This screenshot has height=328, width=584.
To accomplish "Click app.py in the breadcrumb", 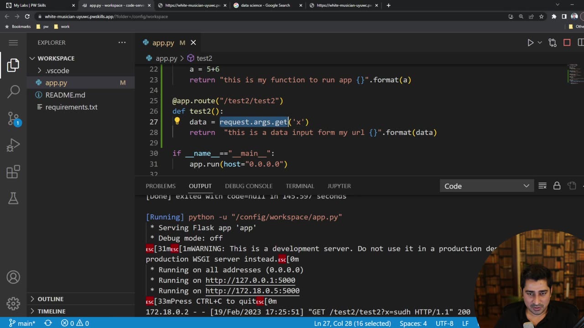I will (x=166, y=58).
